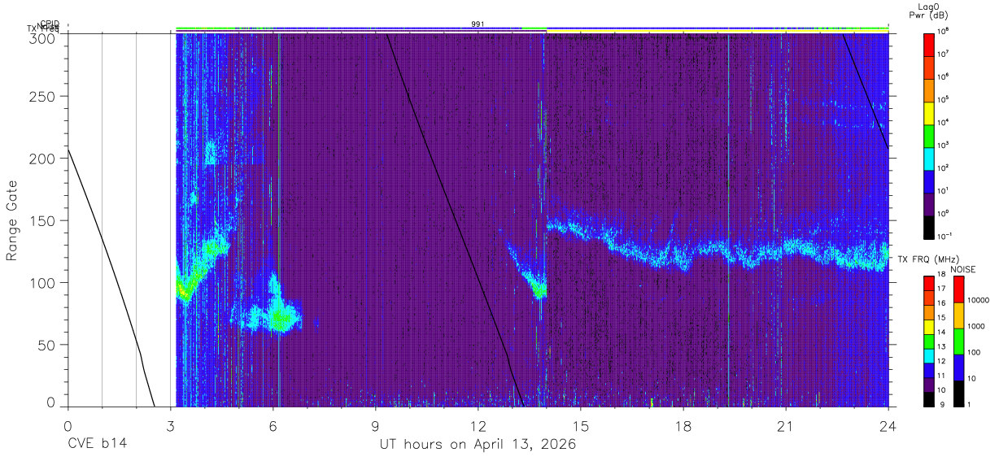Click tick label '24' on UT hours axis

(x=888, y=427)
